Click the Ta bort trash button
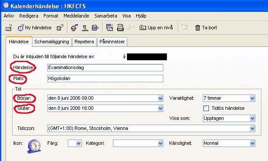 [x=206, y=28]
